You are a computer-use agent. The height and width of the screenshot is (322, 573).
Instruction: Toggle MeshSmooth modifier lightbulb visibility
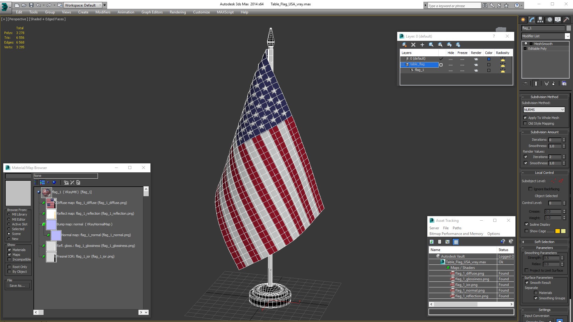(526, 44)
